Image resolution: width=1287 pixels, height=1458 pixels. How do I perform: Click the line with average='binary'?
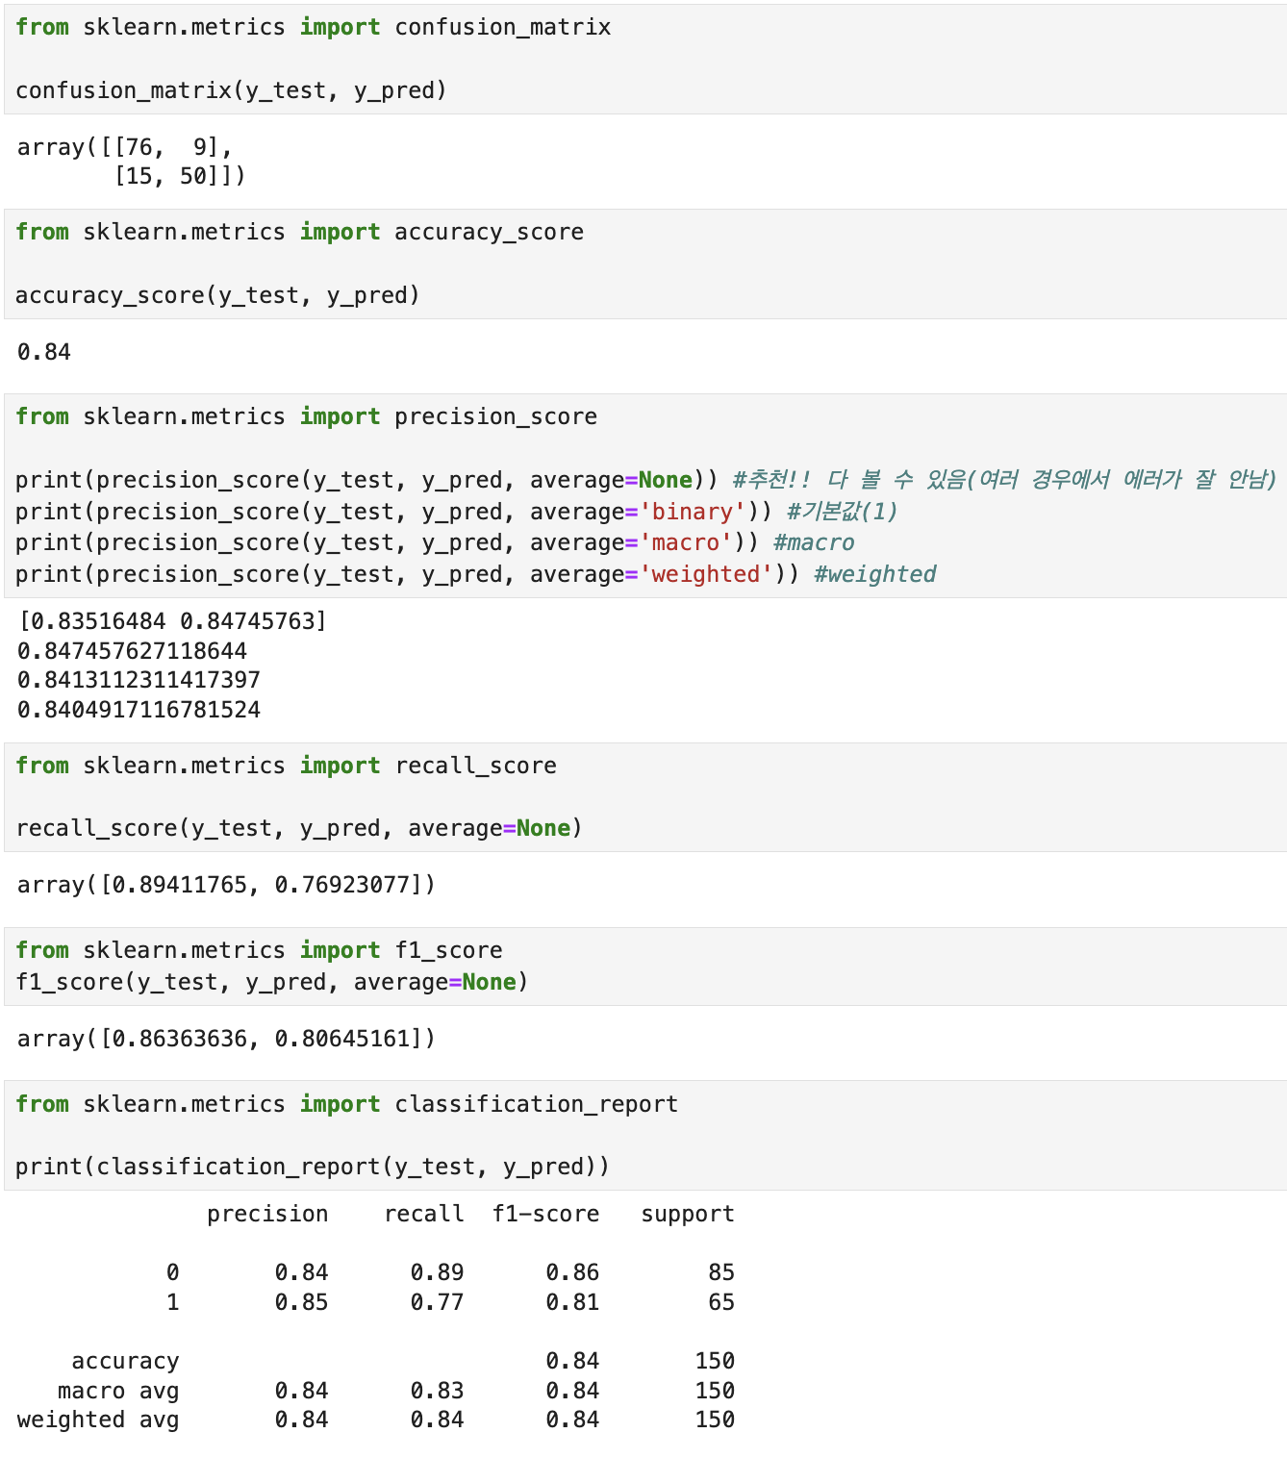point(457,512)
